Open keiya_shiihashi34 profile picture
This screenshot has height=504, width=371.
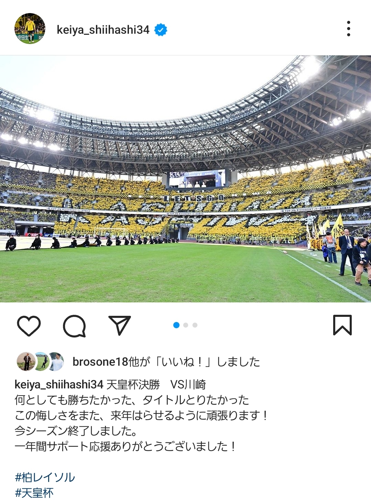30,29
